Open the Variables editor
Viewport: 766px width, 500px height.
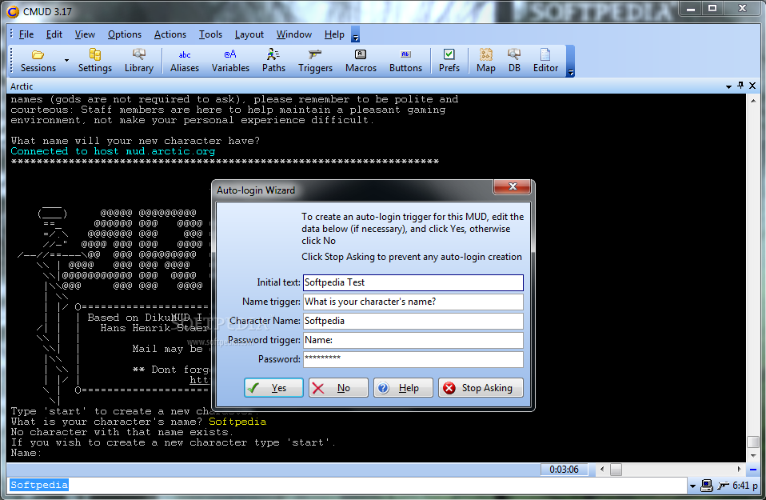[x=230, y=61]
